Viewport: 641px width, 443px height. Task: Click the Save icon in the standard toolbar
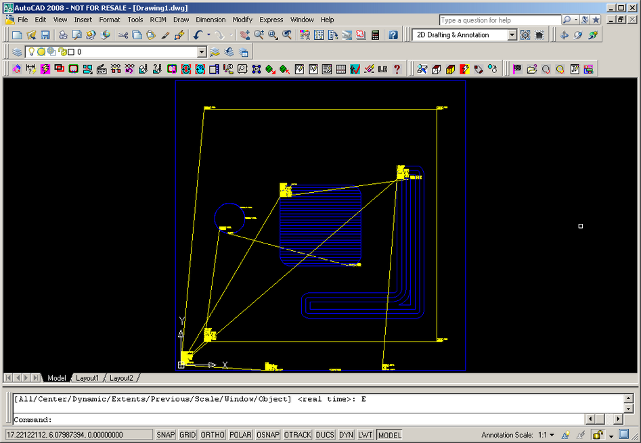[45, 35]
